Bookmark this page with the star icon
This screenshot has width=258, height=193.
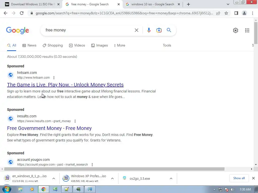click(226, 13)
